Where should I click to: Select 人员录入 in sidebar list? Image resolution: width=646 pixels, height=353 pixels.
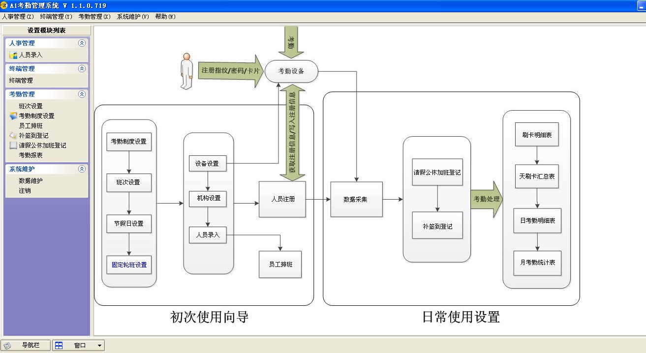coord(31,55)
